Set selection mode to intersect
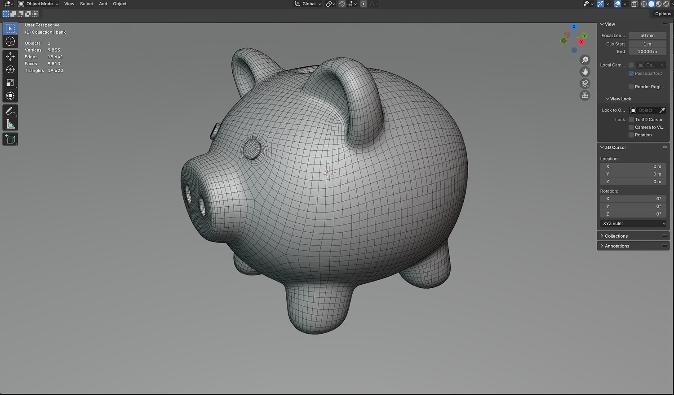This screenshot has width=674, height=395. click(x=35, y=14)
